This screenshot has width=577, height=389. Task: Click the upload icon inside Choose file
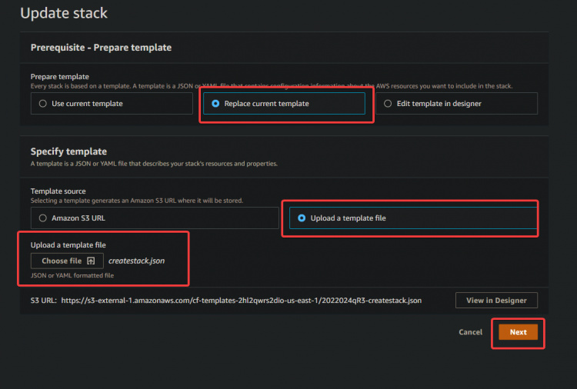click(91, 261)
